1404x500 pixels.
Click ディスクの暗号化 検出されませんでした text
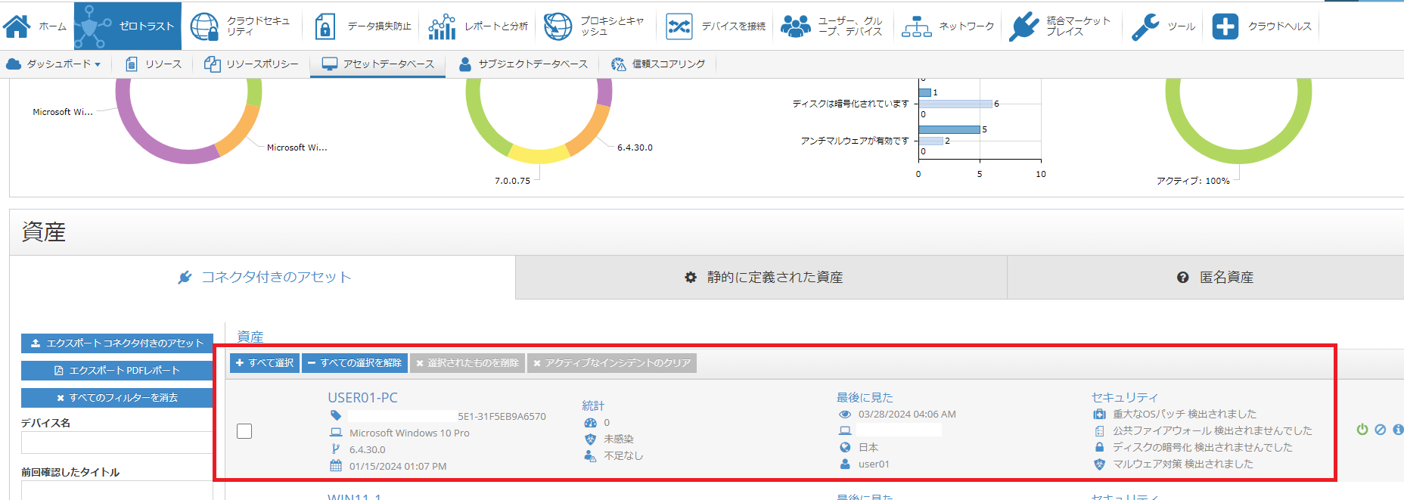pos(1203,447)
